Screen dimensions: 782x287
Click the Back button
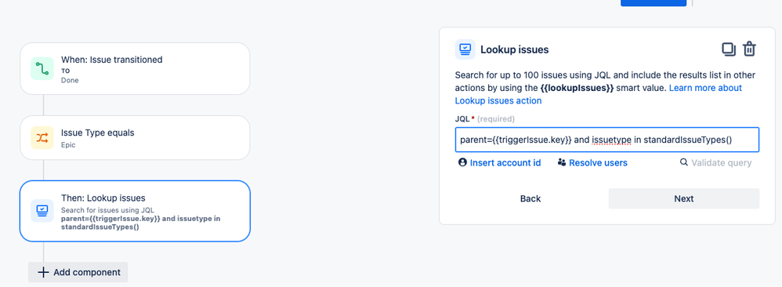coord(530,198)
